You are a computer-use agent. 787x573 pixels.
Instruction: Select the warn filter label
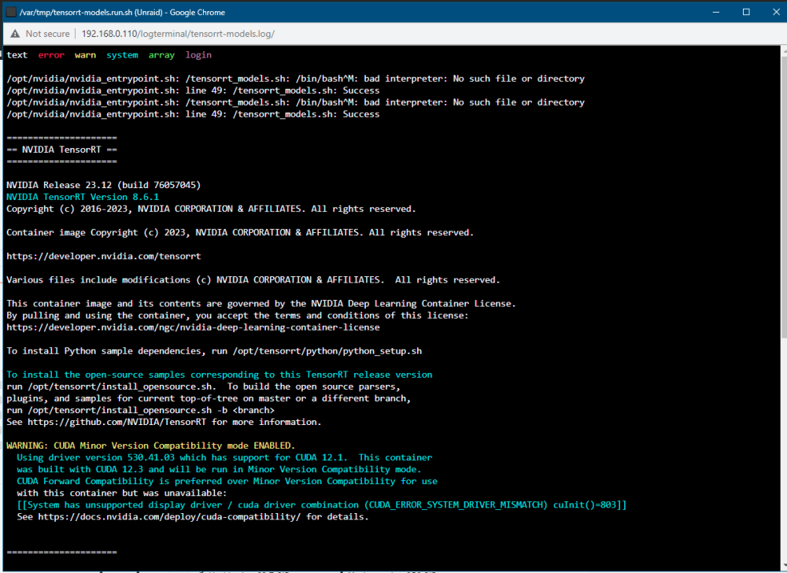pos(85,55)
